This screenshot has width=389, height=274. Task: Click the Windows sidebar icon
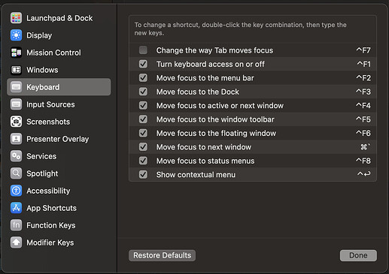(x=16, y=70)
